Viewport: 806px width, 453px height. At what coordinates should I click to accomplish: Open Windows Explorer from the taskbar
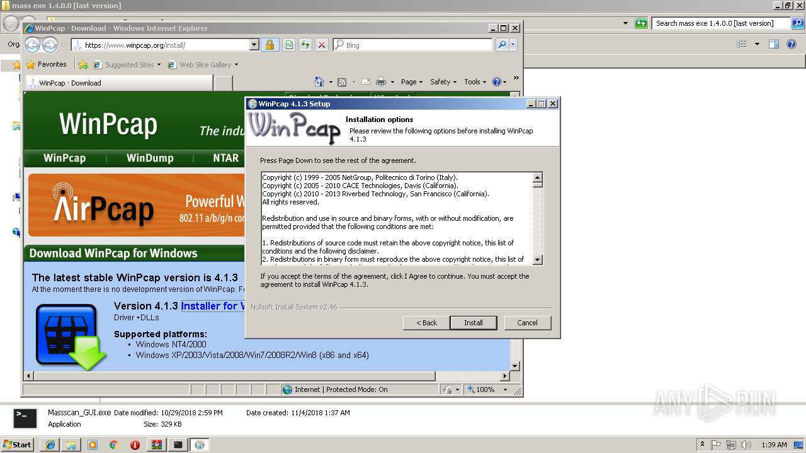[71, 445]
